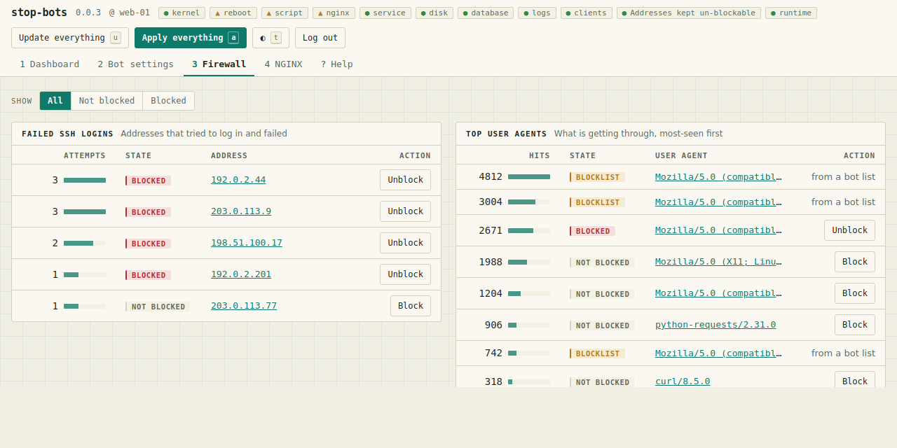897x448 pixels.
Task: Block address 203.0.113.77
Action: point(411,306)
